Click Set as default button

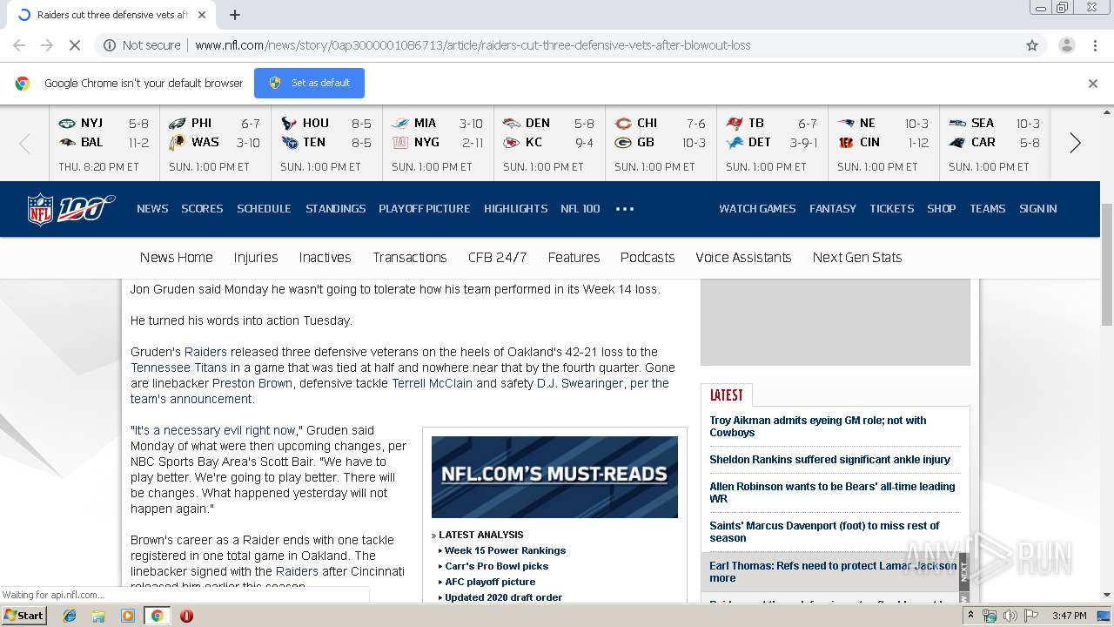pyautogui.click(x=309, y=83)
